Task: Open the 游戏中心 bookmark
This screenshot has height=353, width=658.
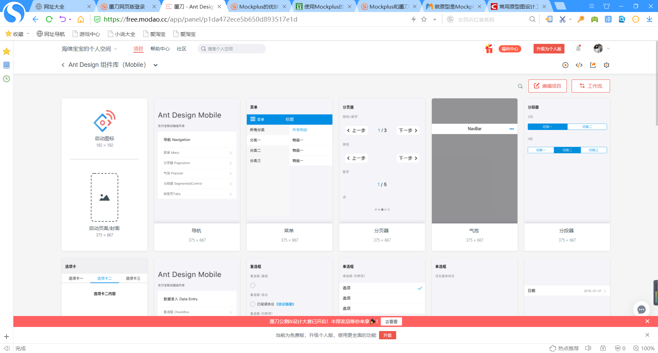Action: click(x=86, y=34)
